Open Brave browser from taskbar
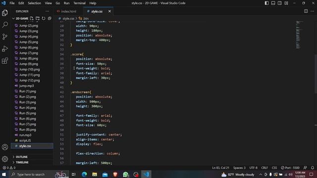 coord(115,175)
